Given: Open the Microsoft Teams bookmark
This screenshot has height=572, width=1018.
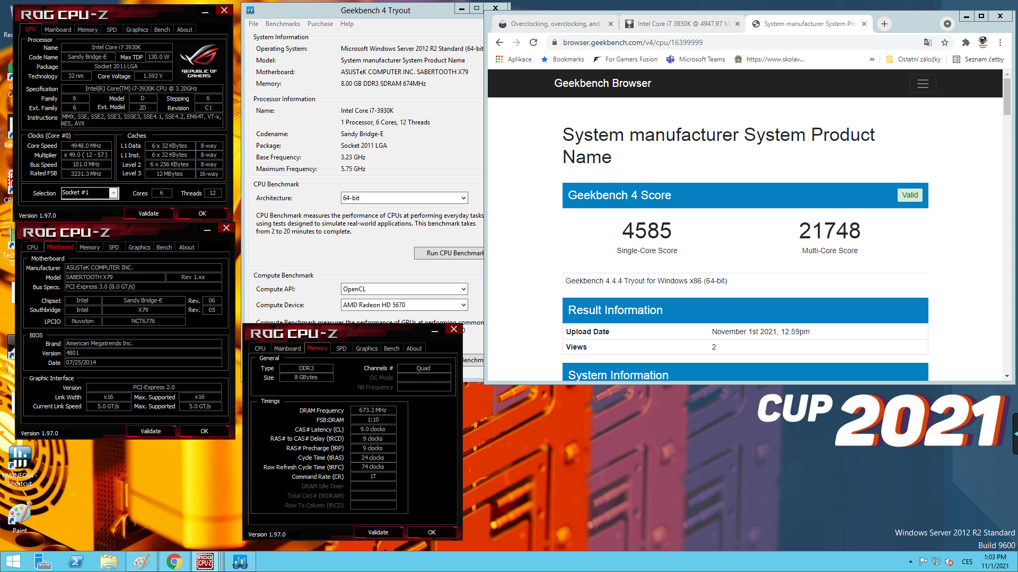Looking at the screenshot, I should point(696,59).
